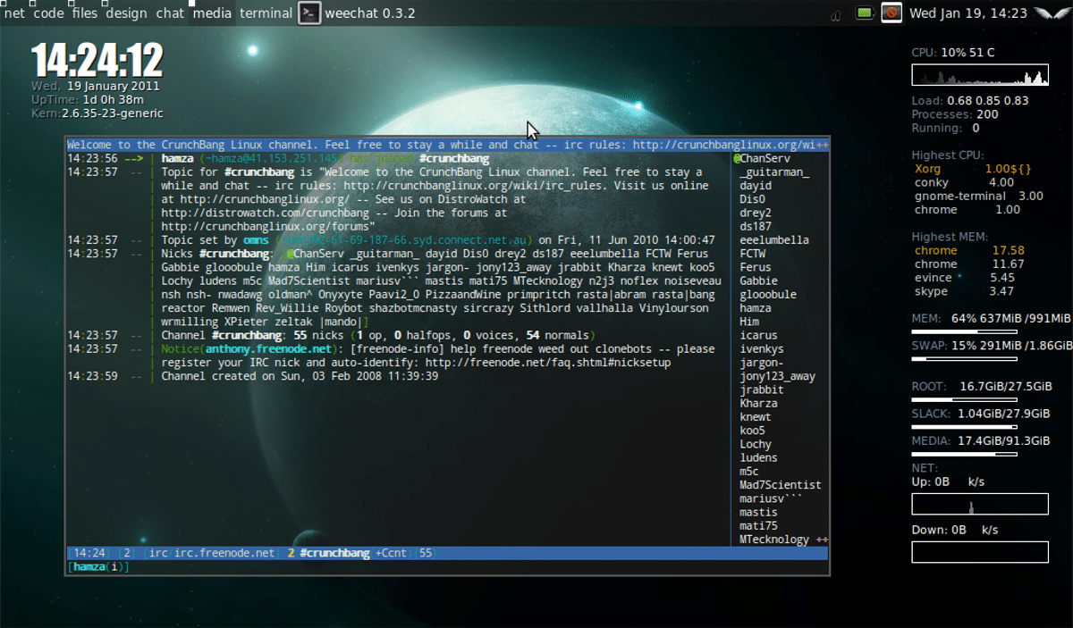Screen dimensions: 1073x628
Task: Switch to the design workspace
Action: tap(126, 13)
